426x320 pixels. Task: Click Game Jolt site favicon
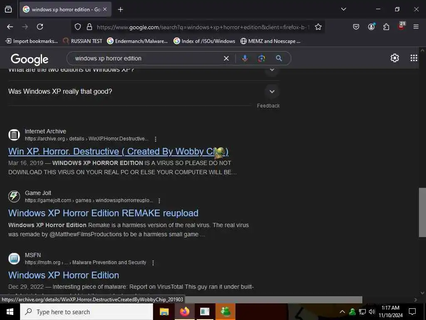pos(14,197)
